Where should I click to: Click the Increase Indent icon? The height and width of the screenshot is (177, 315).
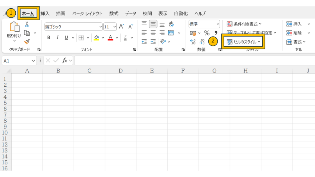[153, 42]
